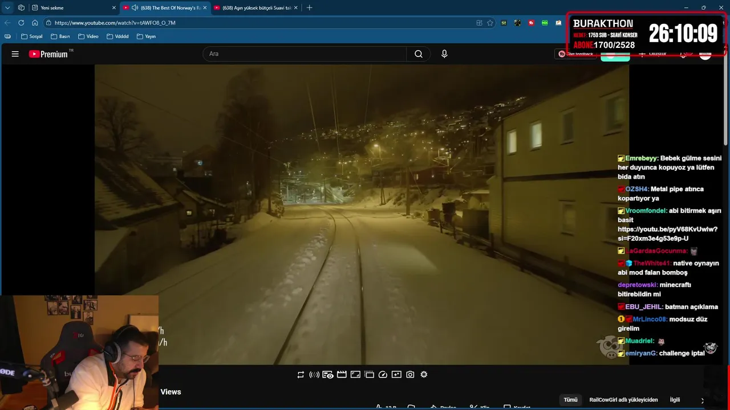This screenshot has width=730, height=410.
Task: Click the snowy railway video player
Action: click(362, 214)
